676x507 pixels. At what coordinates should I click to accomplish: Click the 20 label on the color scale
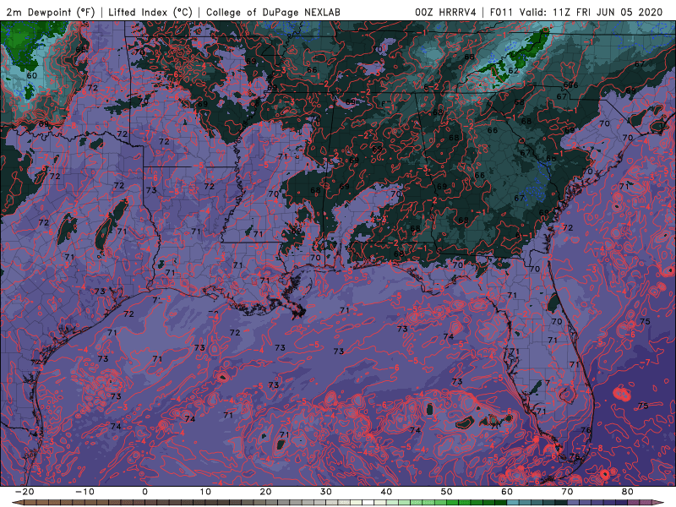pos(265,492)
